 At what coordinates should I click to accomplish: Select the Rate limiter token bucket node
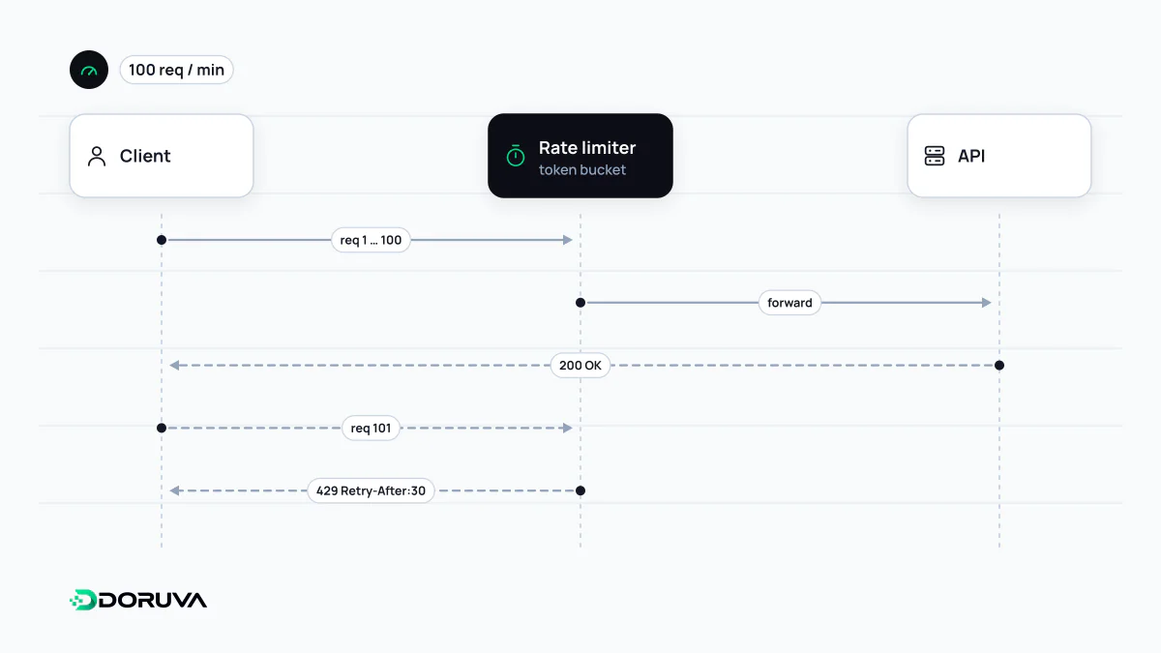click(x=580, y=156)
